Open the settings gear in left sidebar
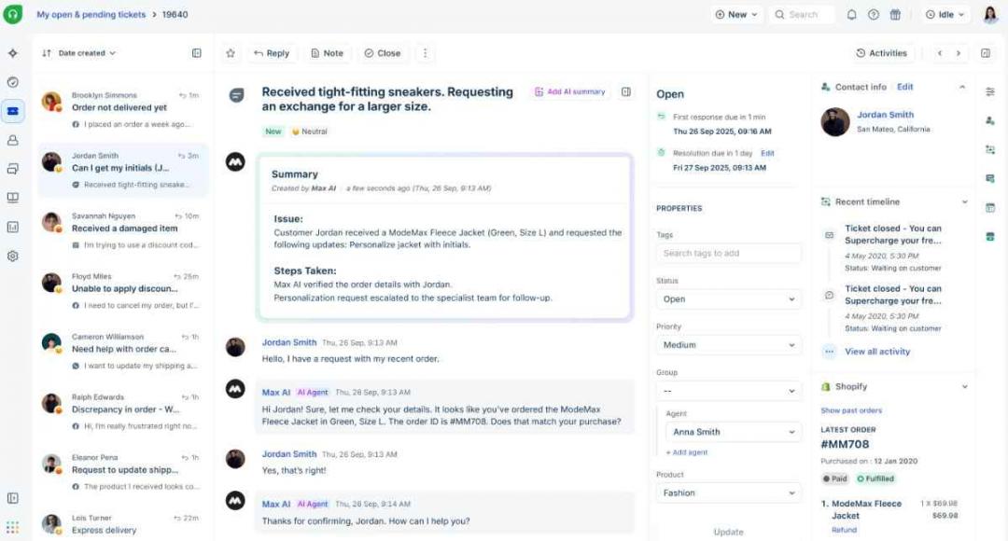Image resolution: width=1008 pixels, height=541 pixels. click(x=13, y=256)
